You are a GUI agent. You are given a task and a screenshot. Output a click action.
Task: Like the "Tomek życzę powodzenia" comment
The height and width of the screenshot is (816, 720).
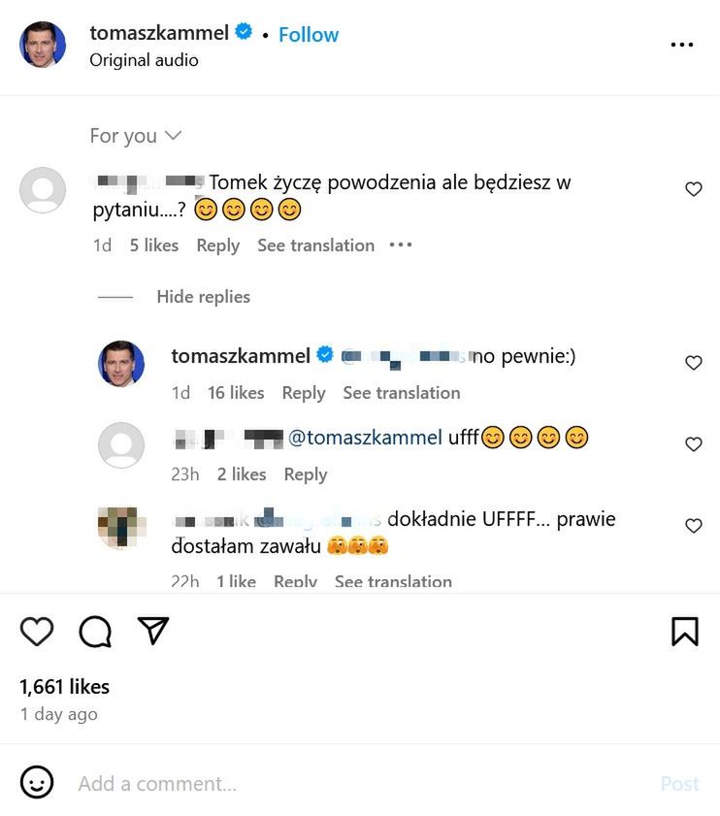[x=693, y=189]
